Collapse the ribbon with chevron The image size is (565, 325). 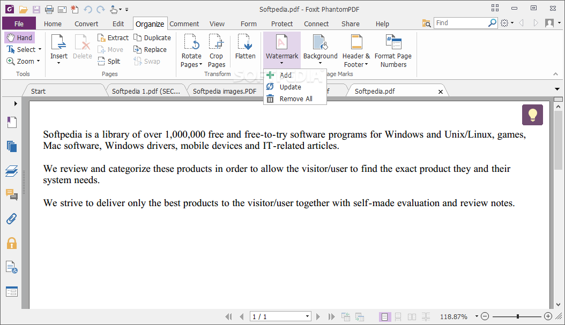coord(556,74)
